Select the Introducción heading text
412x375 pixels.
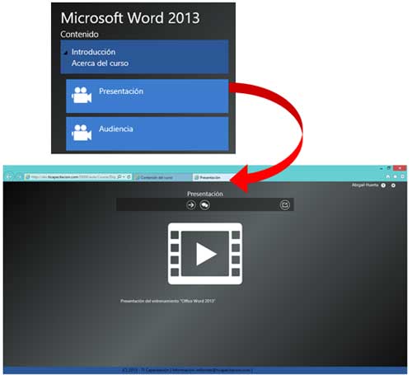click(93, 52)
